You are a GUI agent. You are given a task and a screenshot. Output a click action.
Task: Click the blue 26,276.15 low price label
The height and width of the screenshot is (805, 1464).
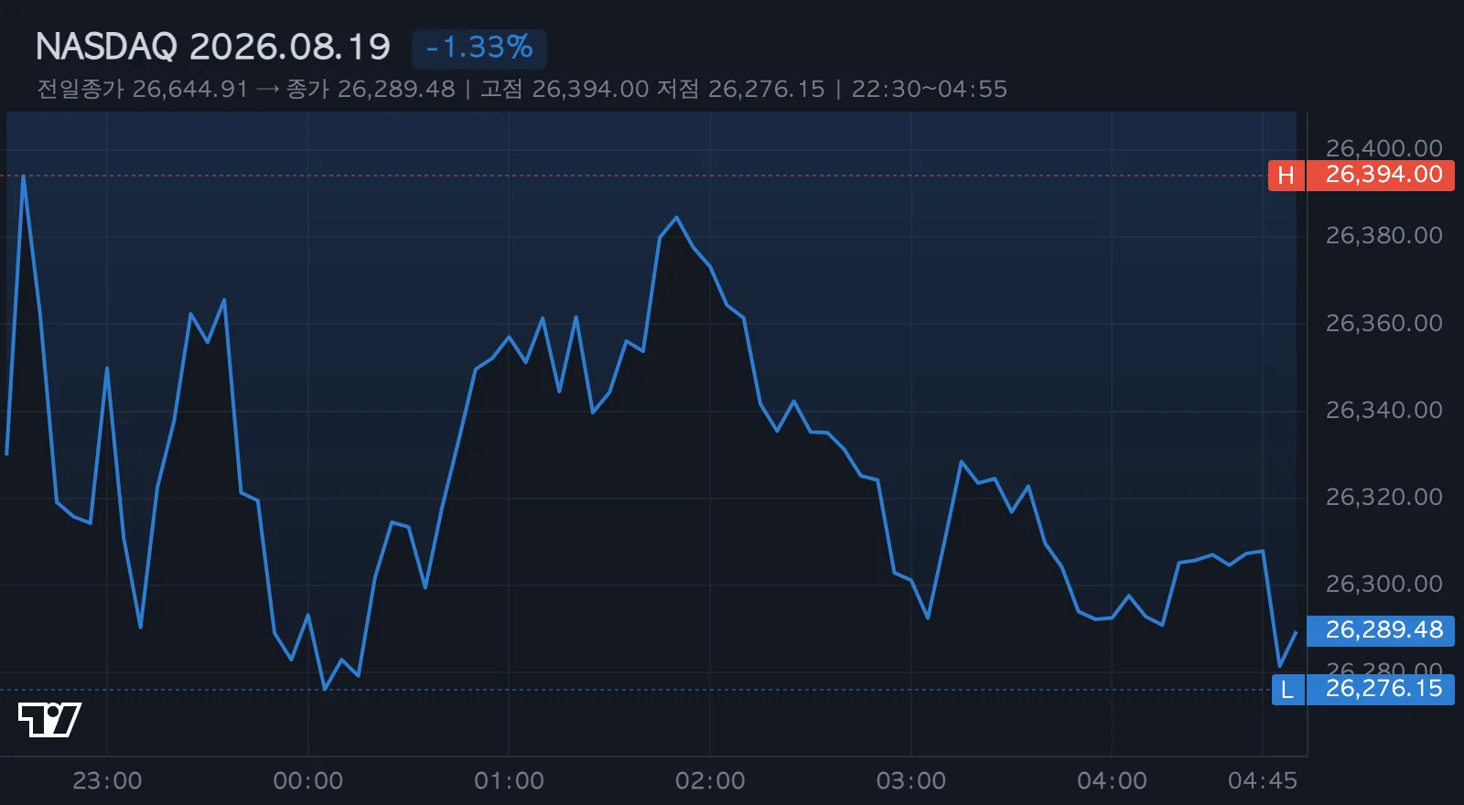point(1381,690)
